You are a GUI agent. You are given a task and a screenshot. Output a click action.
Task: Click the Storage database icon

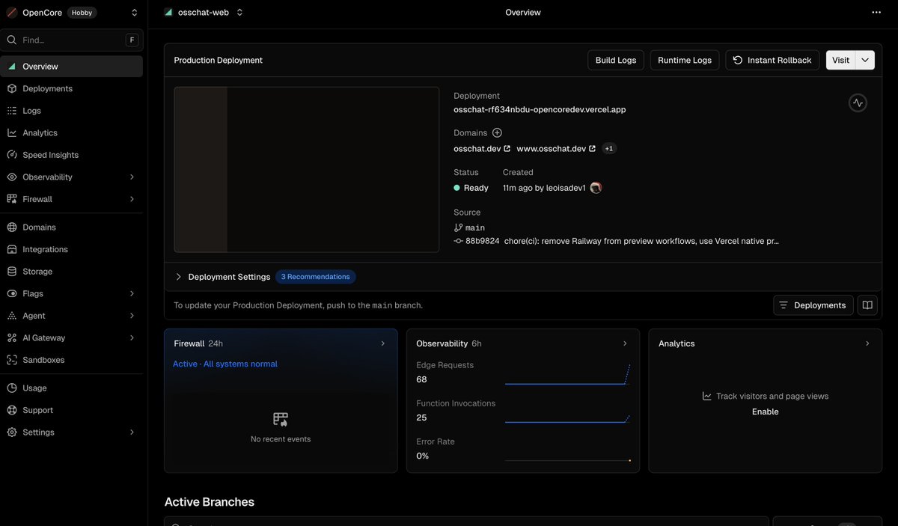[x=12, y=272]
